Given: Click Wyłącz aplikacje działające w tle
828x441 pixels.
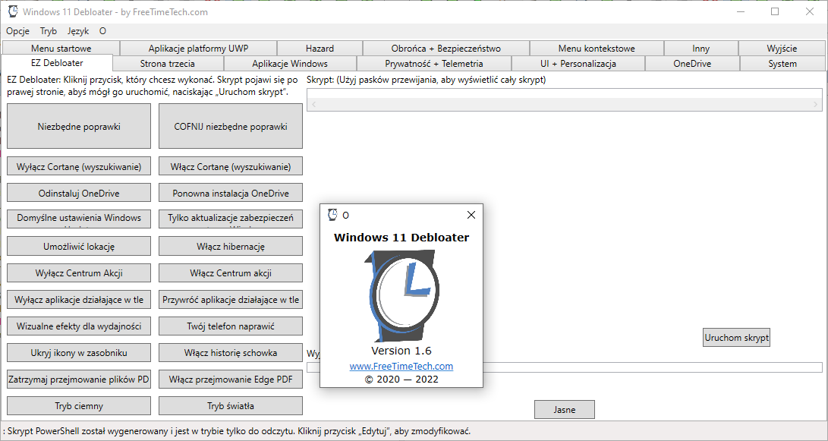Looking at the screenshot, I should click(79, 300).
